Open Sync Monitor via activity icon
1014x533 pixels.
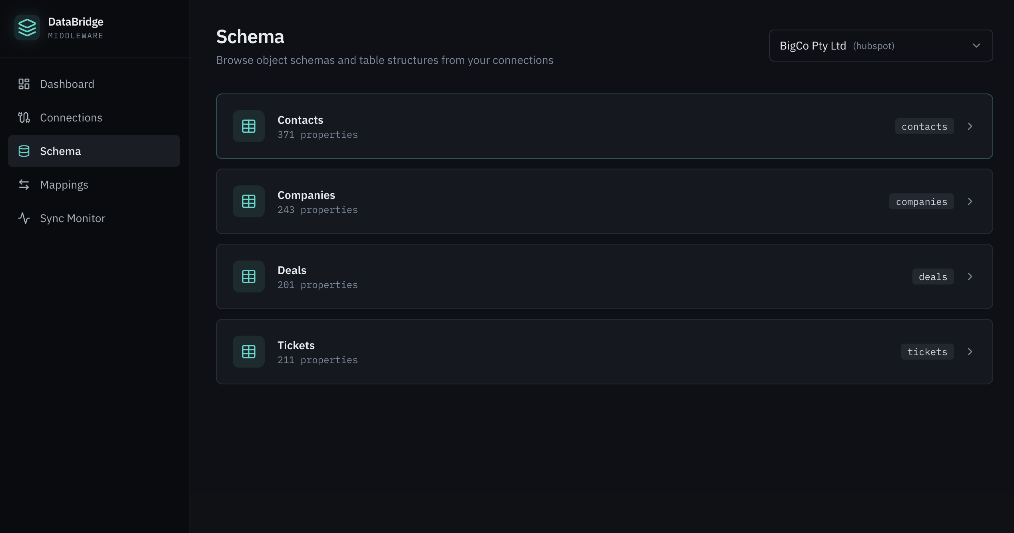(24, 218)
